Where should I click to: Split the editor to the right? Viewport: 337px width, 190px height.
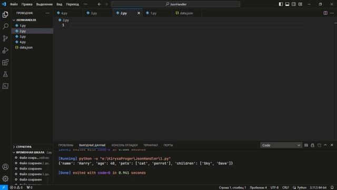coord(325,13)
